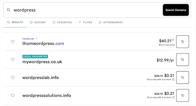Screen dimensions: 196x106
Task: Click the Buy it now price text
Action: [x=167, y=45]
